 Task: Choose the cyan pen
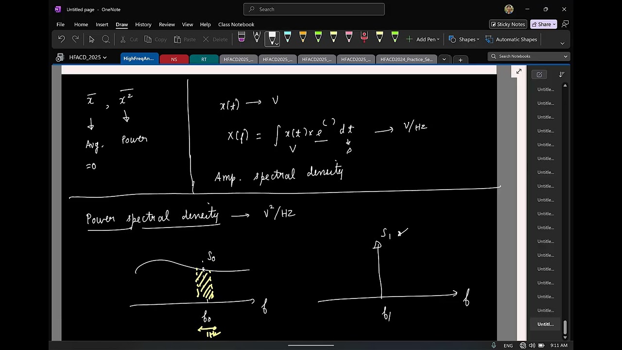[x=288, y=37]
